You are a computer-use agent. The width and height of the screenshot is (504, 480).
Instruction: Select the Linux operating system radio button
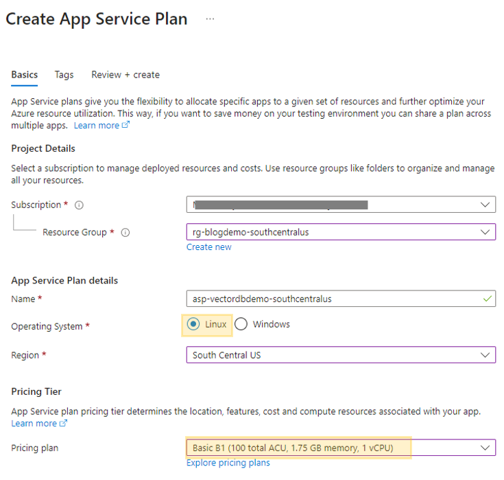pos(193,324)
